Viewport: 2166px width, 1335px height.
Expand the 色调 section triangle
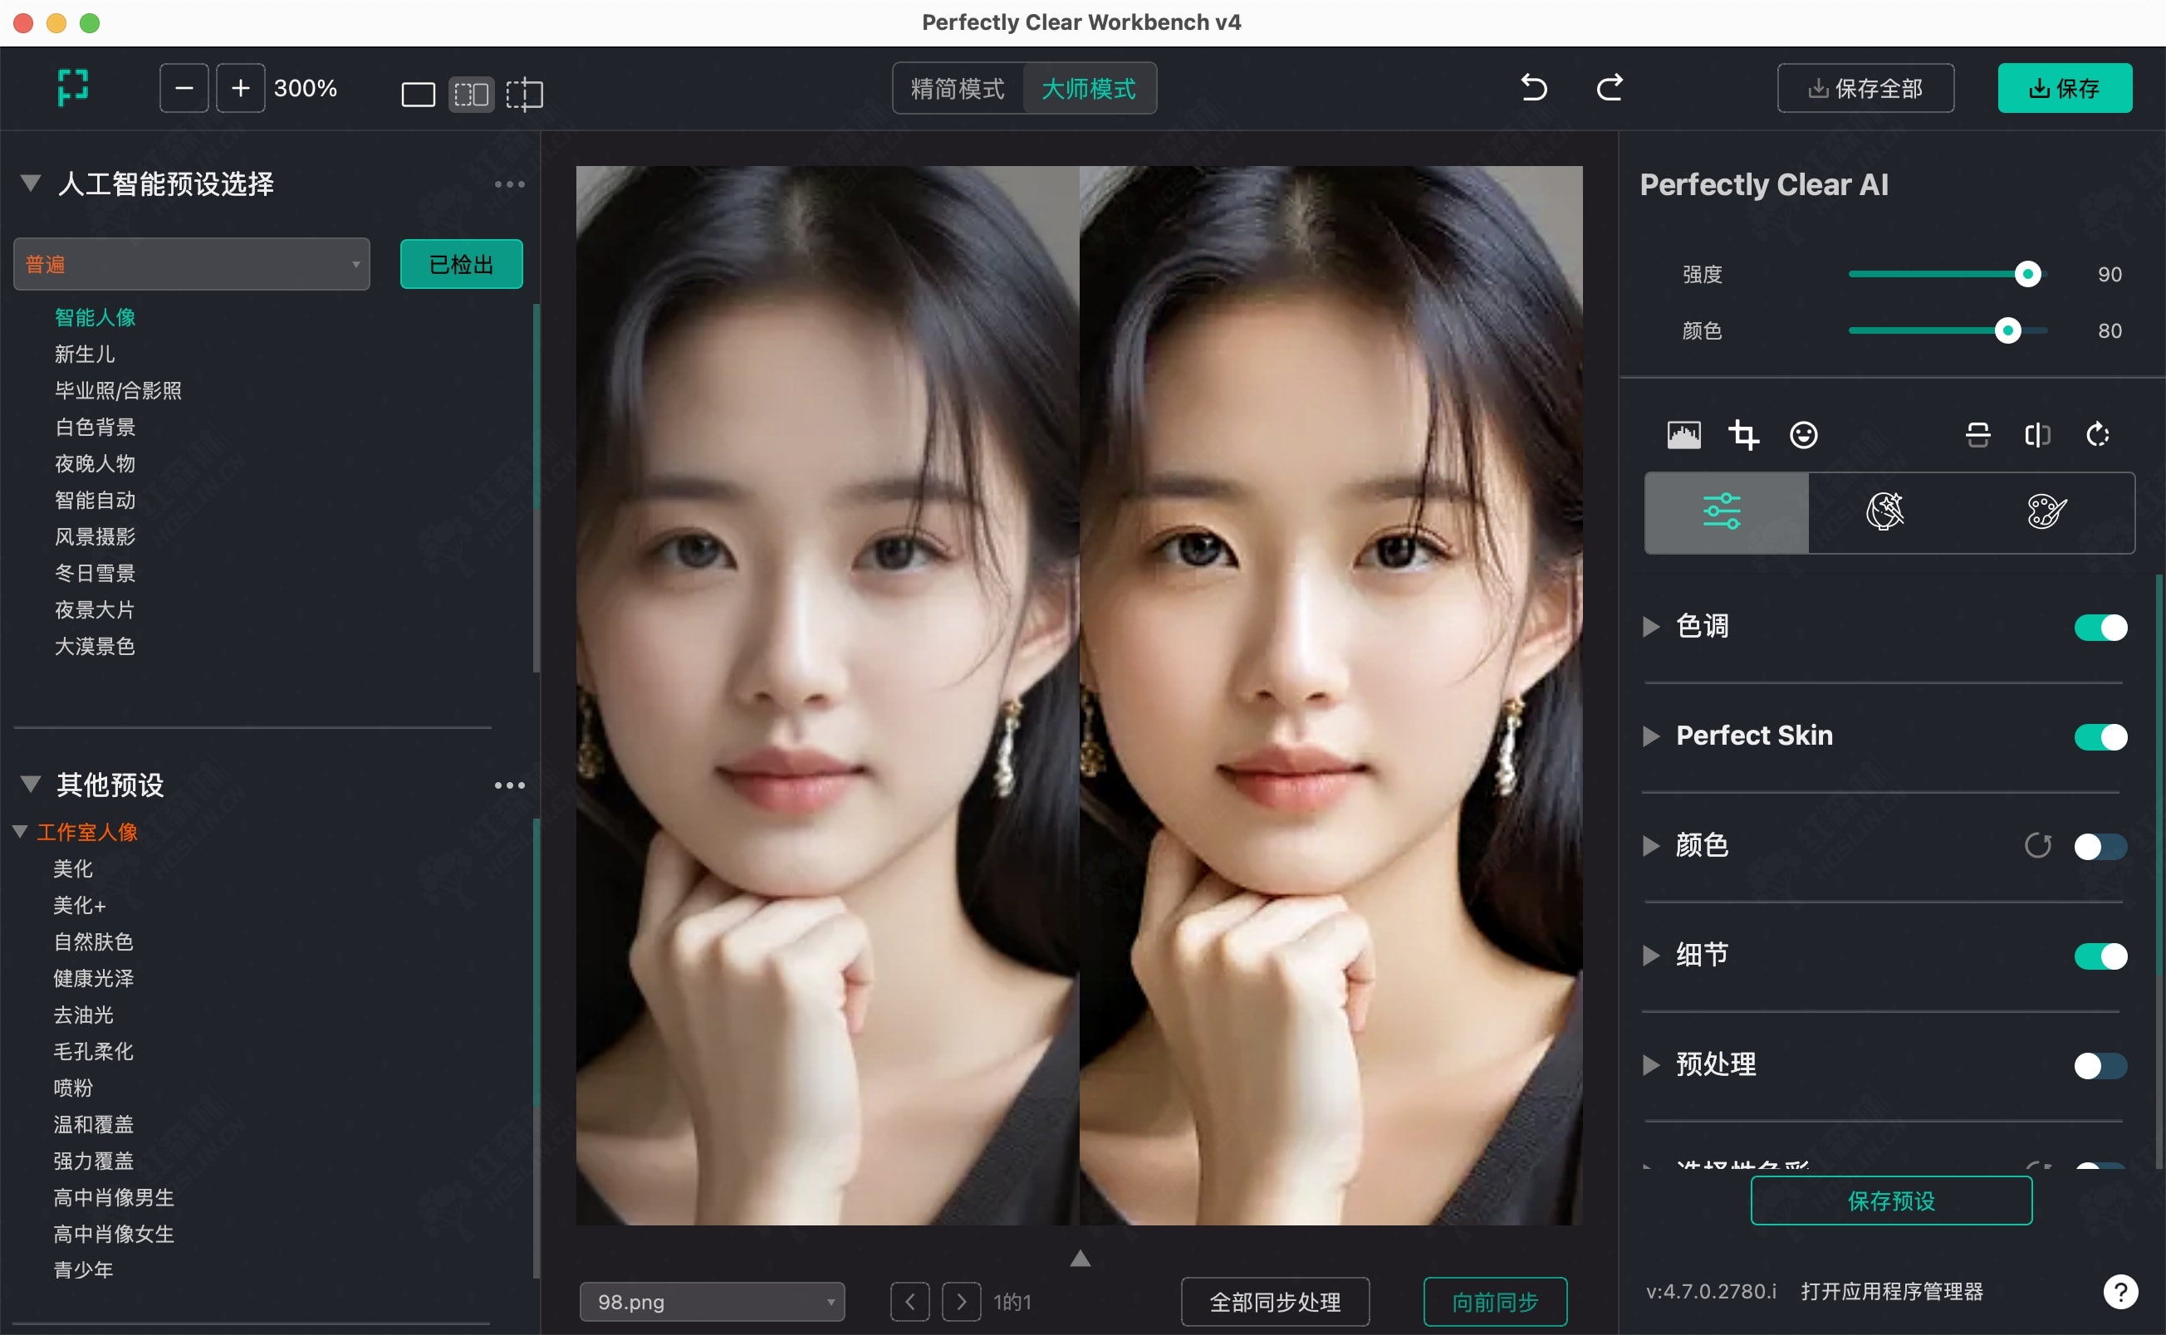[x=1650, y=627]
